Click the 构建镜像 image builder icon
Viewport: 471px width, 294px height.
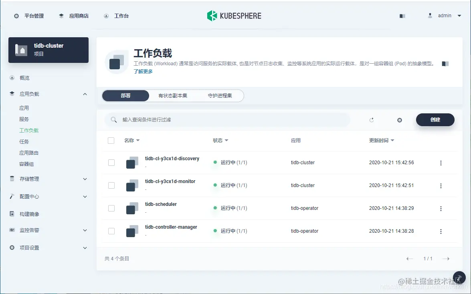tap(12, 214)
